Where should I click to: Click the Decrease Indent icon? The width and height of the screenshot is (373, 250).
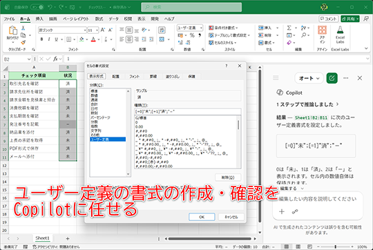click(x=144, y=39)
